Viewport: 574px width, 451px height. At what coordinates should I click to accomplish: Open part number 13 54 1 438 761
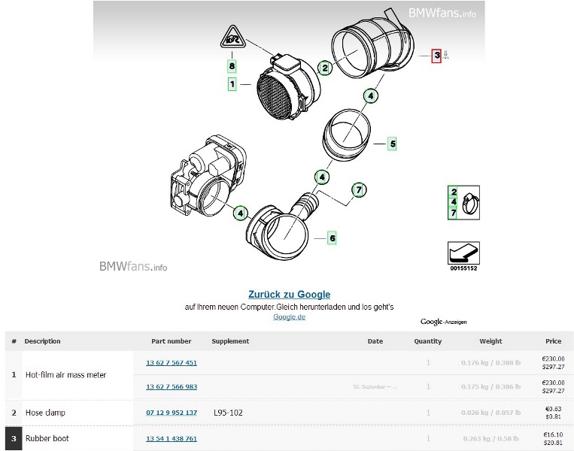click(x=172, y=439)
